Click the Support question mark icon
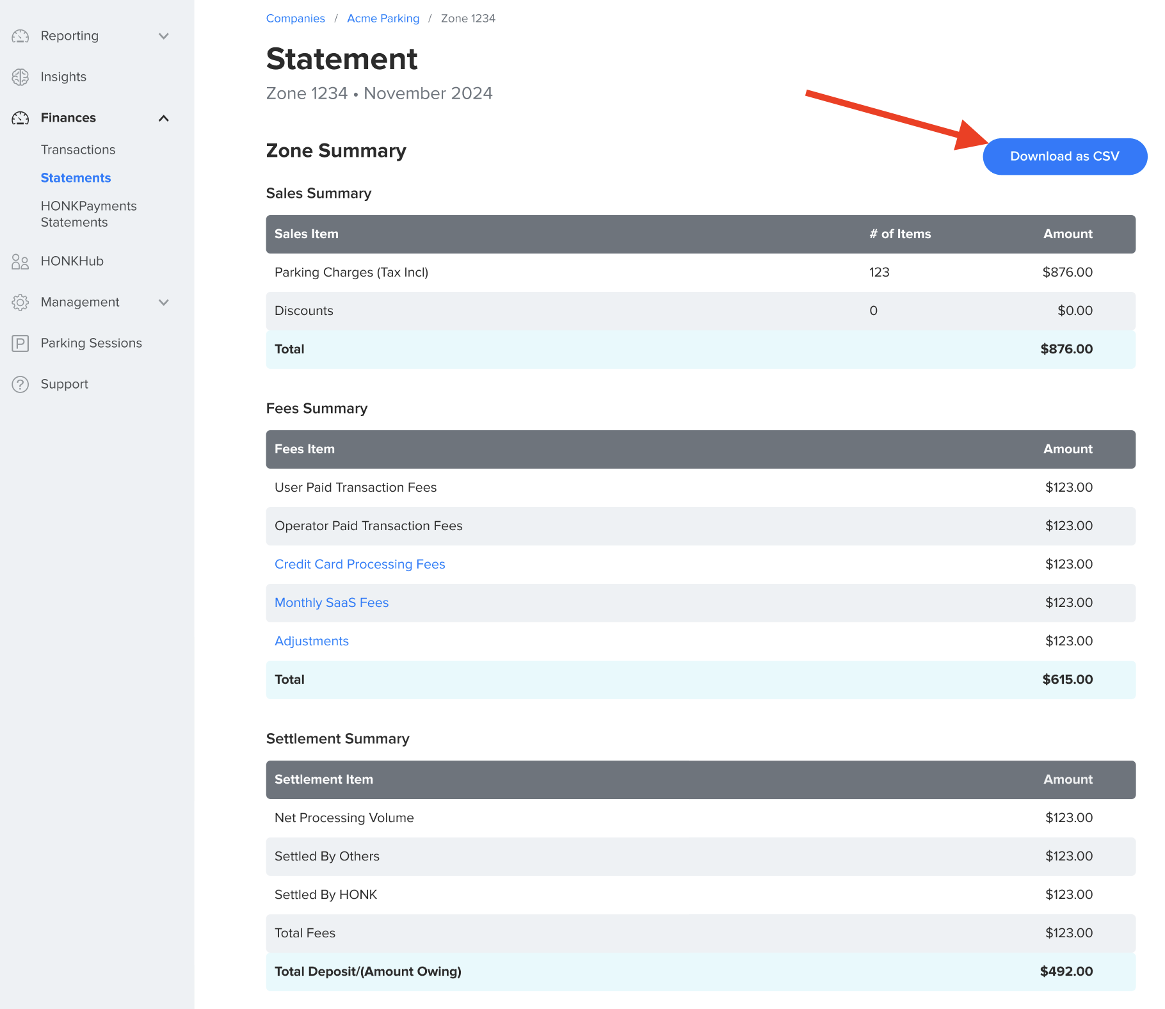 tap(20, 384)
